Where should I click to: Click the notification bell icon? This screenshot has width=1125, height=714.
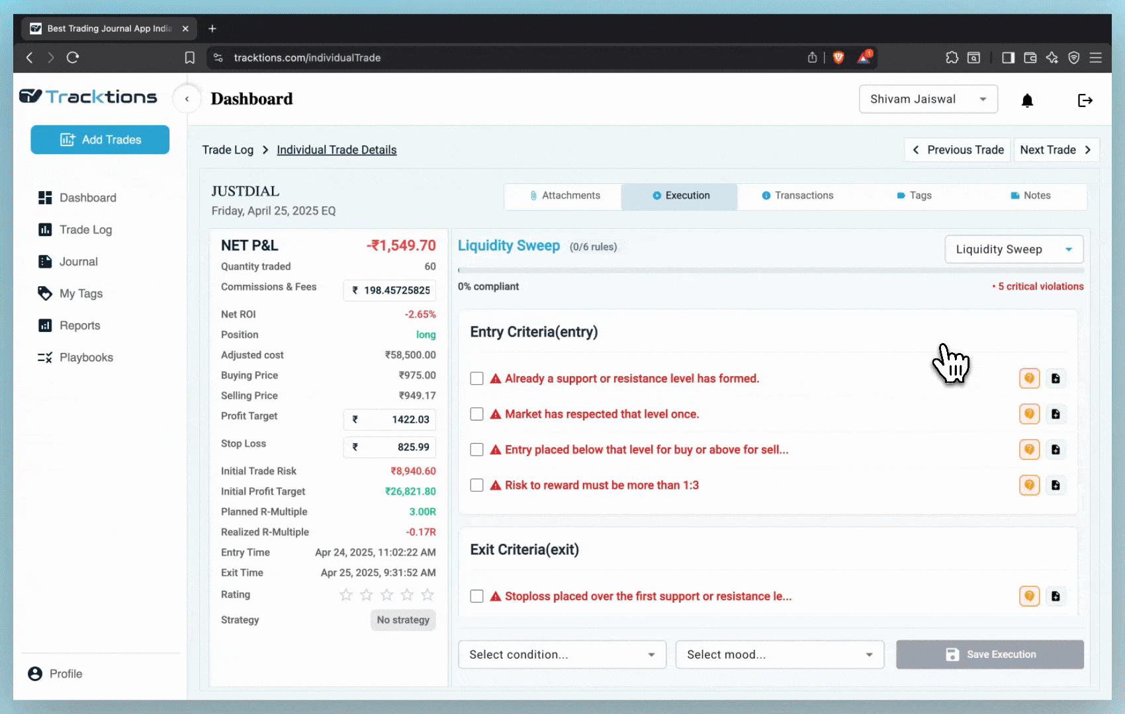coord(1027,100)
